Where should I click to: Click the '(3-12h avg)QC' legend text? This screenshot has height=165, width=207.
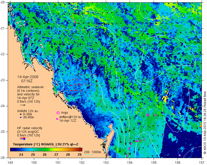(28, 132)
